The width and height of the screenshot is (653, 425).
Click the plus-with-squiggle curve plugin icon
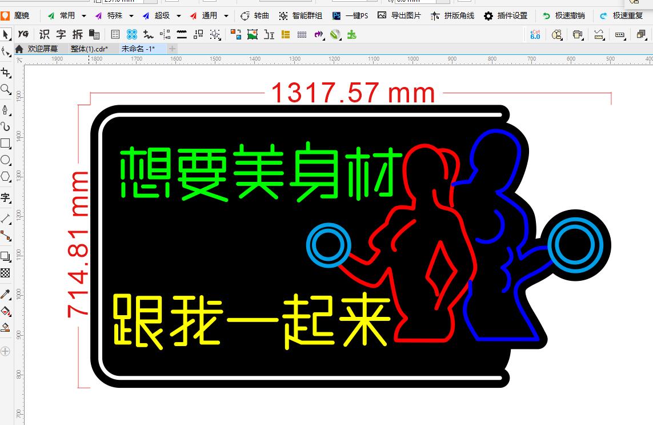coord(148,34)
